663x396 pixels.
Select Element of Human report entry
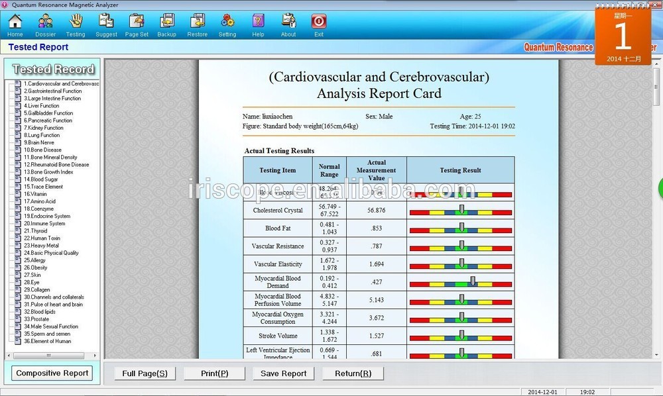(x=47, y=341)
